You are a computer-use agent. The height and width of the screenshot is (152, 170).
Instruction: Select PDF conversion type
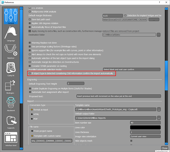32,119
